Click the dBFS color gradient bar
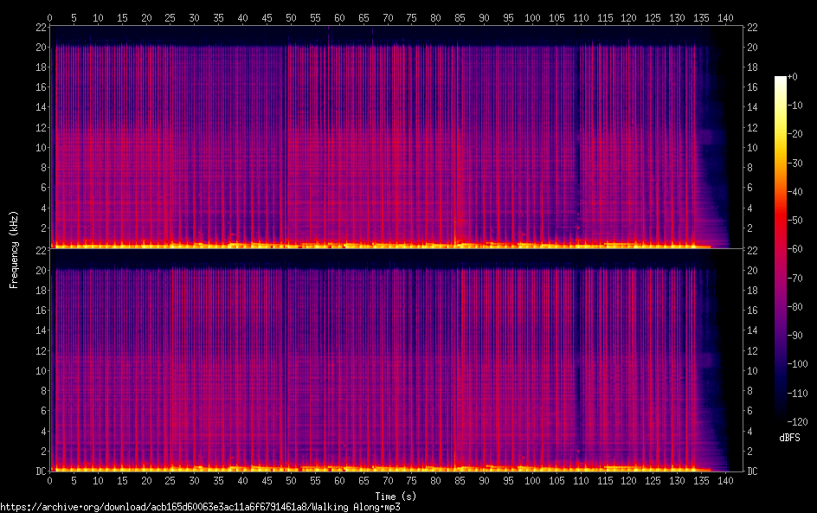The width and height of the screenshot is (817, 513). coord(781,249)
